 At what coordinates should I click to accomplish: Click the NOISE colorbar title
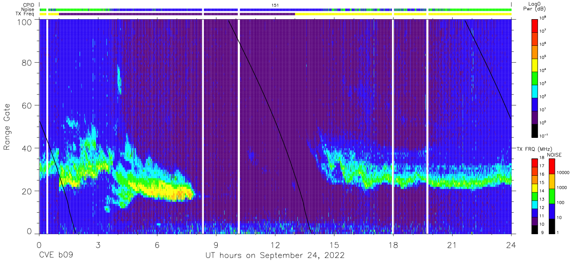(553, 155)
